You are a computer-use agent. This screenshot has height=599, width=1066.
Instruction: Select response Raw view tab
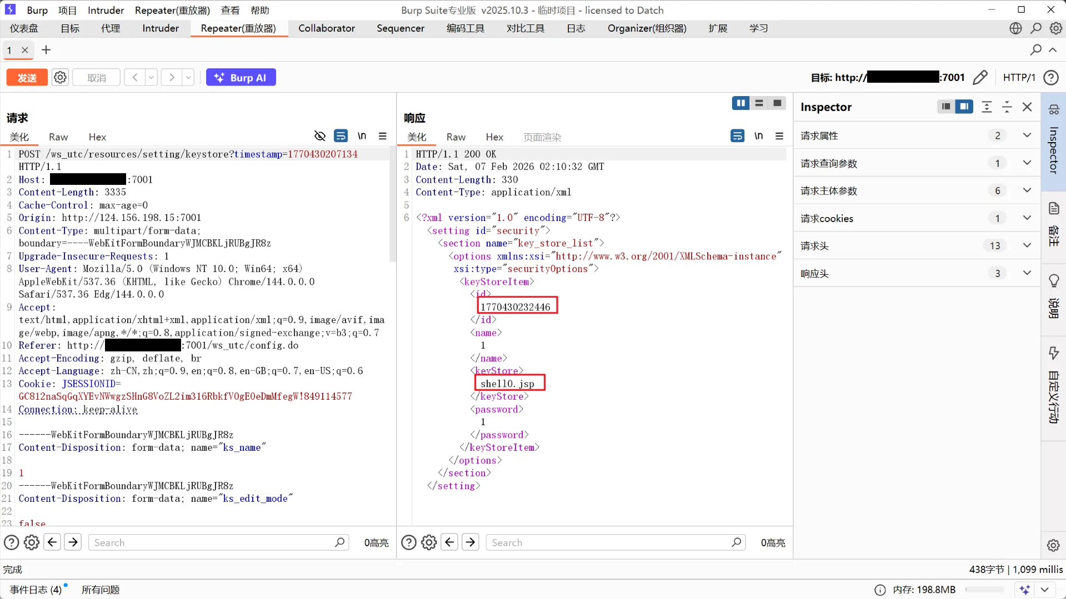tap(456, 137)
